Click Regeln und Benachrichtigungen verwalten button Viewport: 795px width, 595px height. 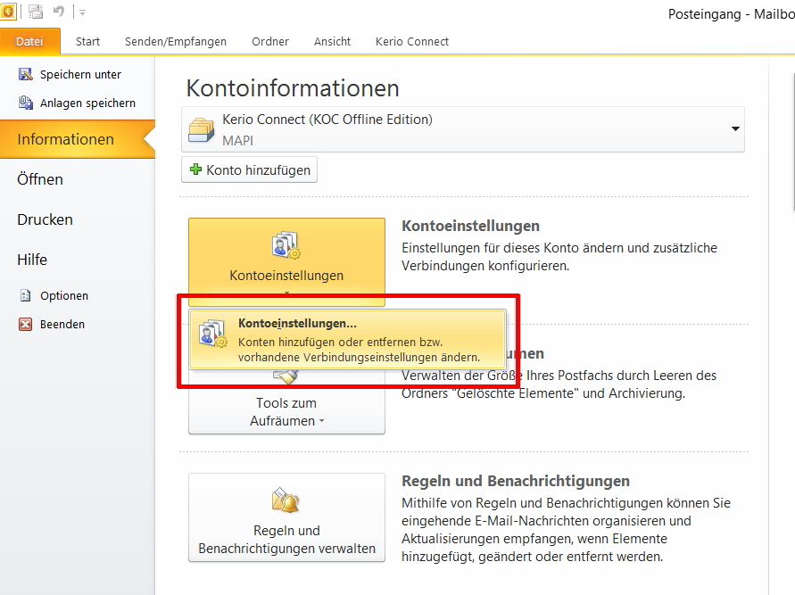pyautogui.click(x=287, y=517)
